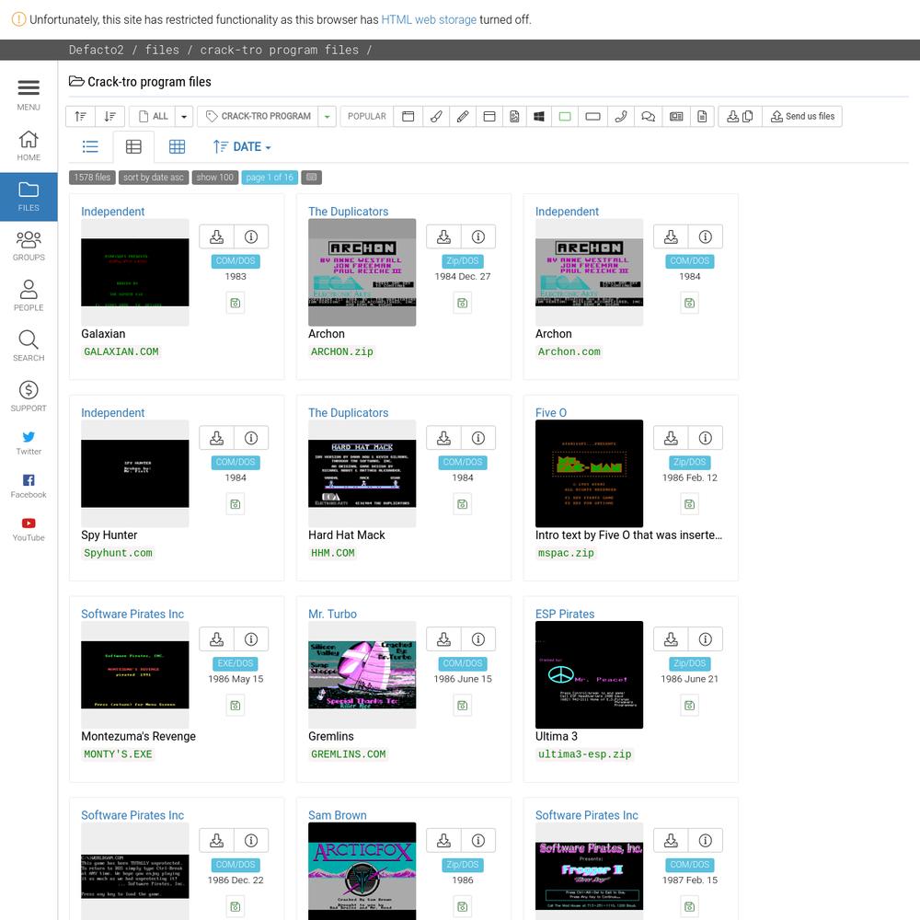The width and height of the screenshot is (920, 920).
Task: Go to Groups in the sidebar
Action: coord(29,245)
